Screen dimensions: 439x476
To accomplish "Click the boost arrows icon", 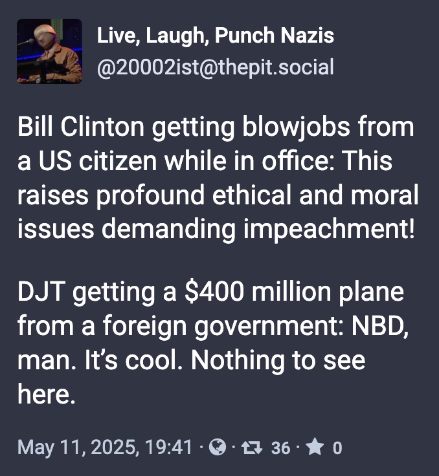I will point(252,448).
